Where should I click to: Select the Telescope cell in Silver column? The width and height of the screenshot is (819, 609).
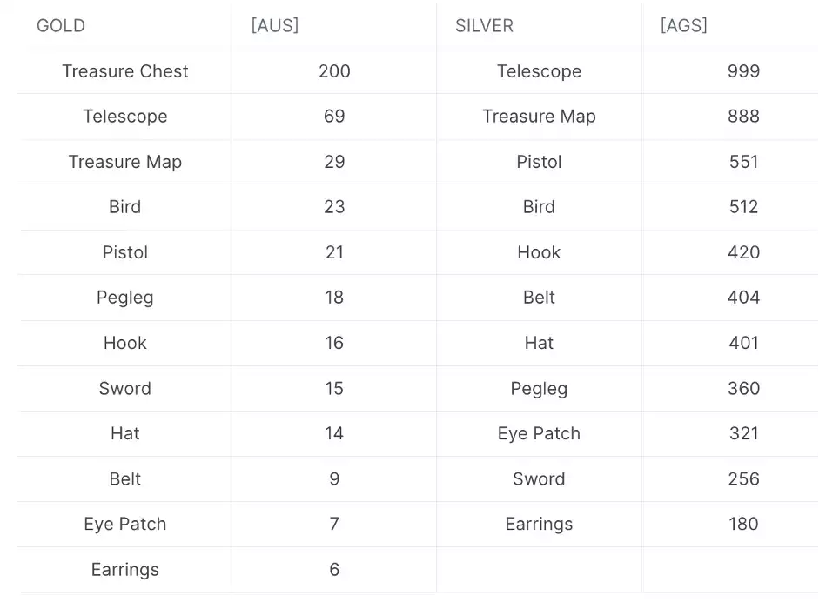click(539, 71)
